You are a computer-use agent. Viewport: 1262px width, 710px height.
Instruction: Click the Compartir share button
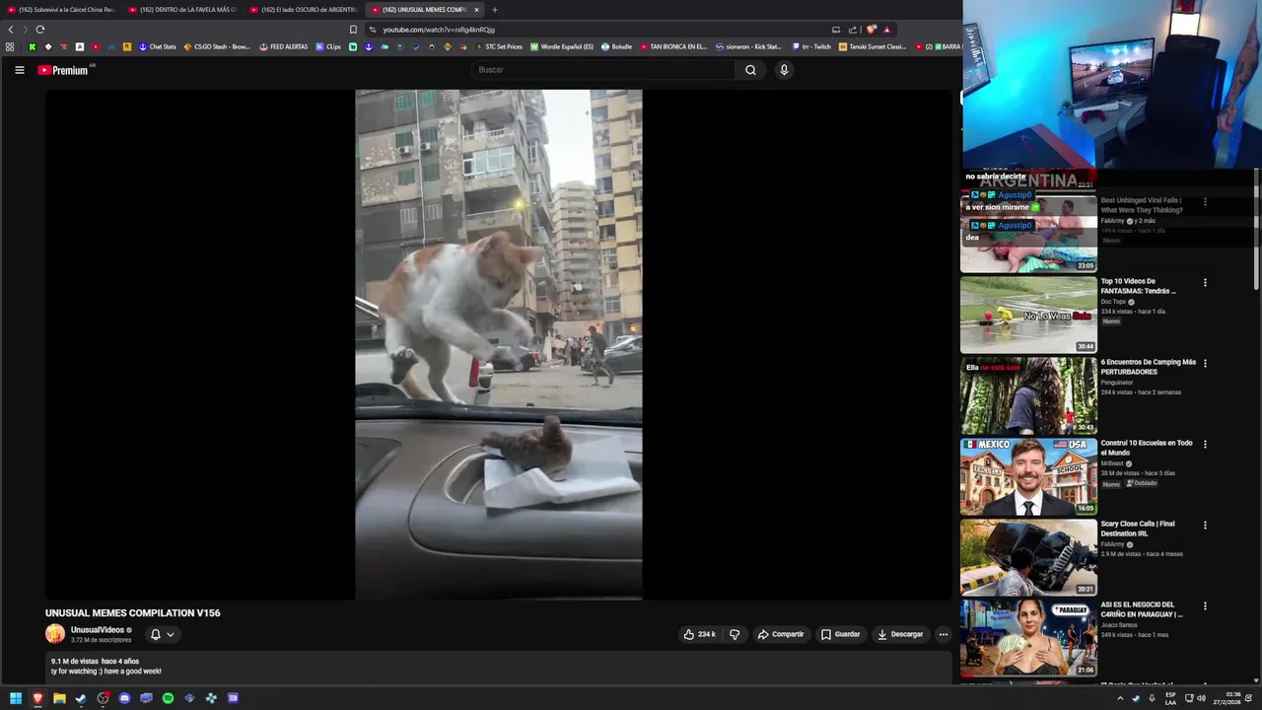pyautogui.click(x=780, y=634)
